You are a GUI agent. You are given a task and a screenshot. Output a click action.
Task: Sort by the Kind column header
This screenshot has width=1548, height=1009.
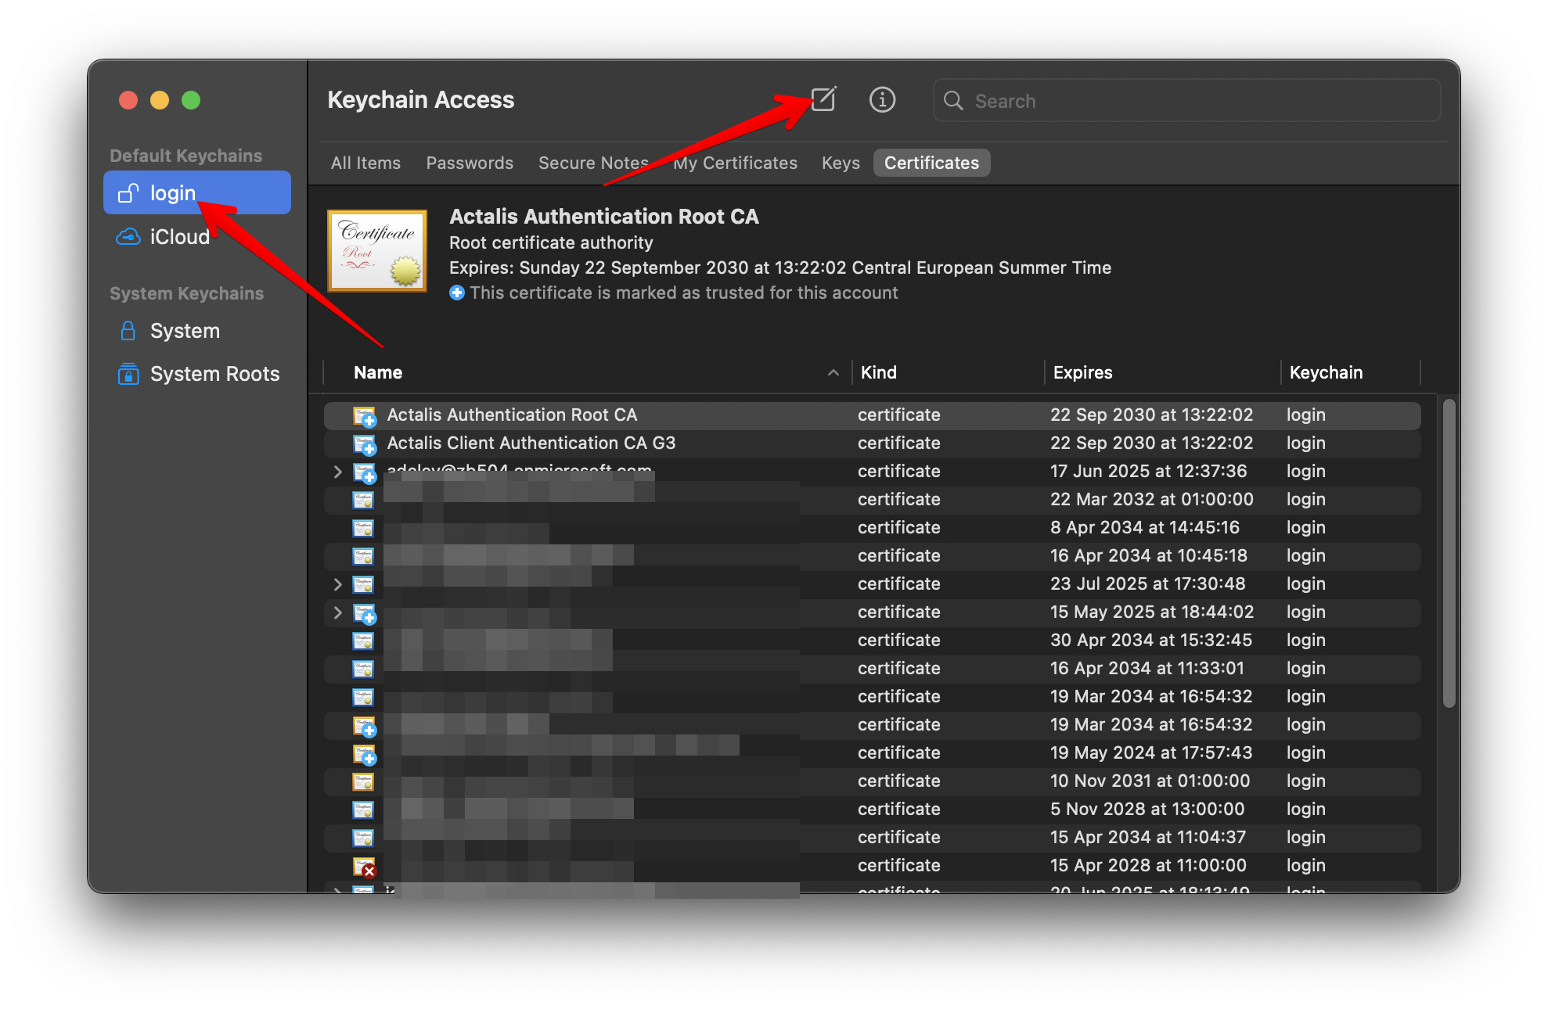[879, 373]
